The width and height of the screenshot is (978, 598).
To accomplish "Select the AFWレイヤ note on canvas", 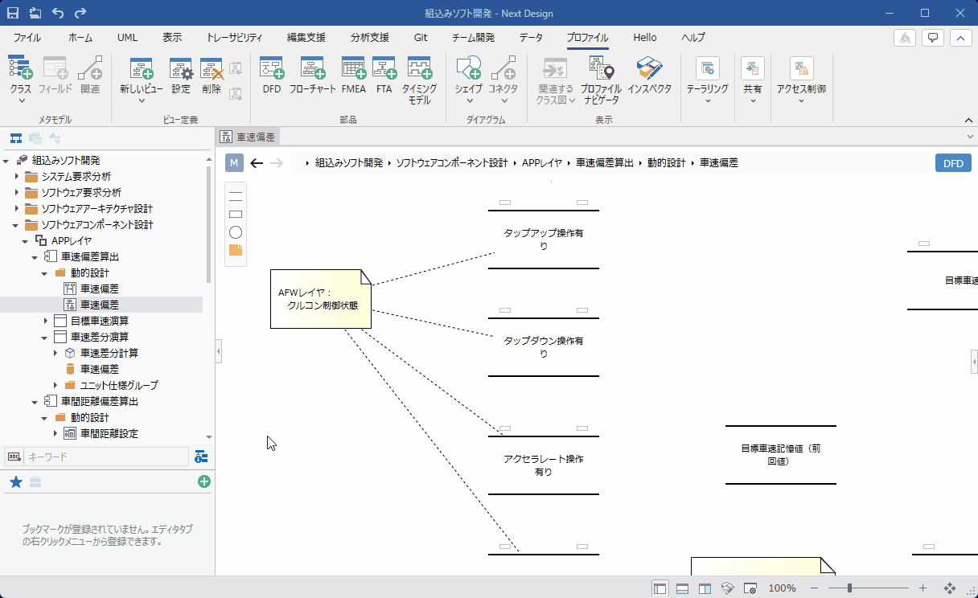I will pyautogui.click(x=321, y=299).
